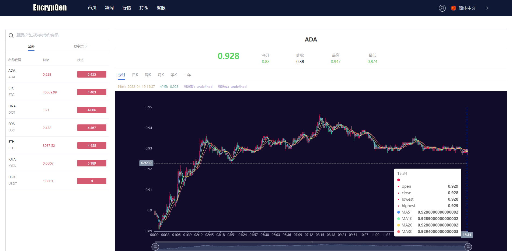Click the red 5.455 button for ADA
Image resolution: width=512 pixels, height=251 pixels.
click(92, 74)
